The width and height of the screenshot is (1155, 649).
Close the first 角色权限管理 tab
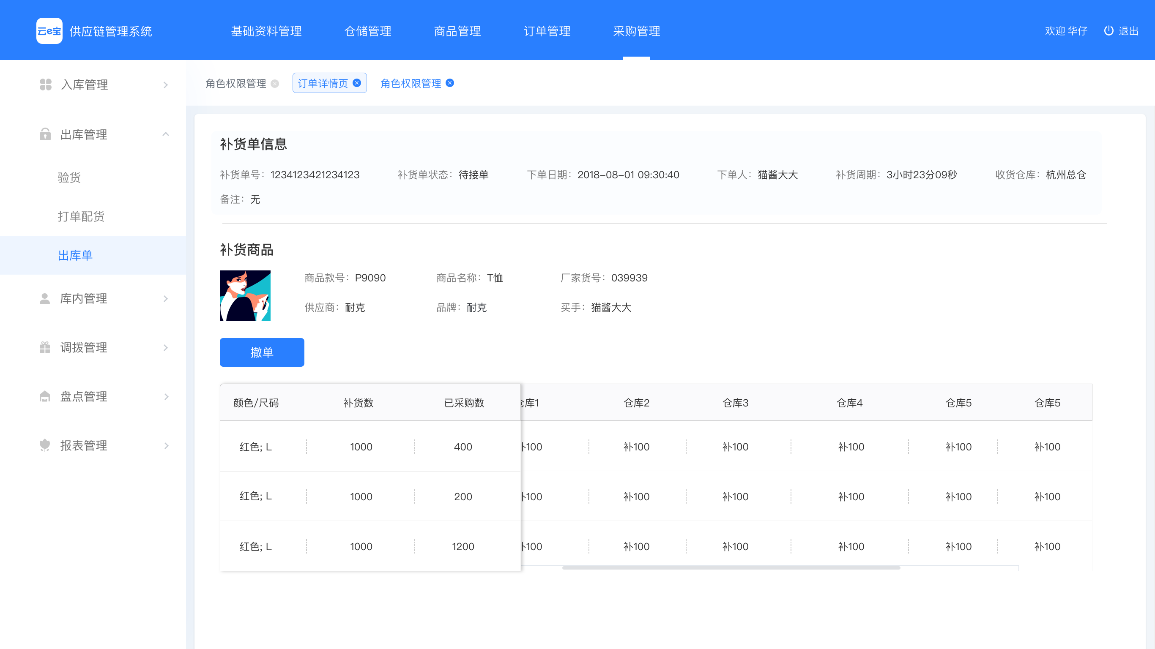275,83
